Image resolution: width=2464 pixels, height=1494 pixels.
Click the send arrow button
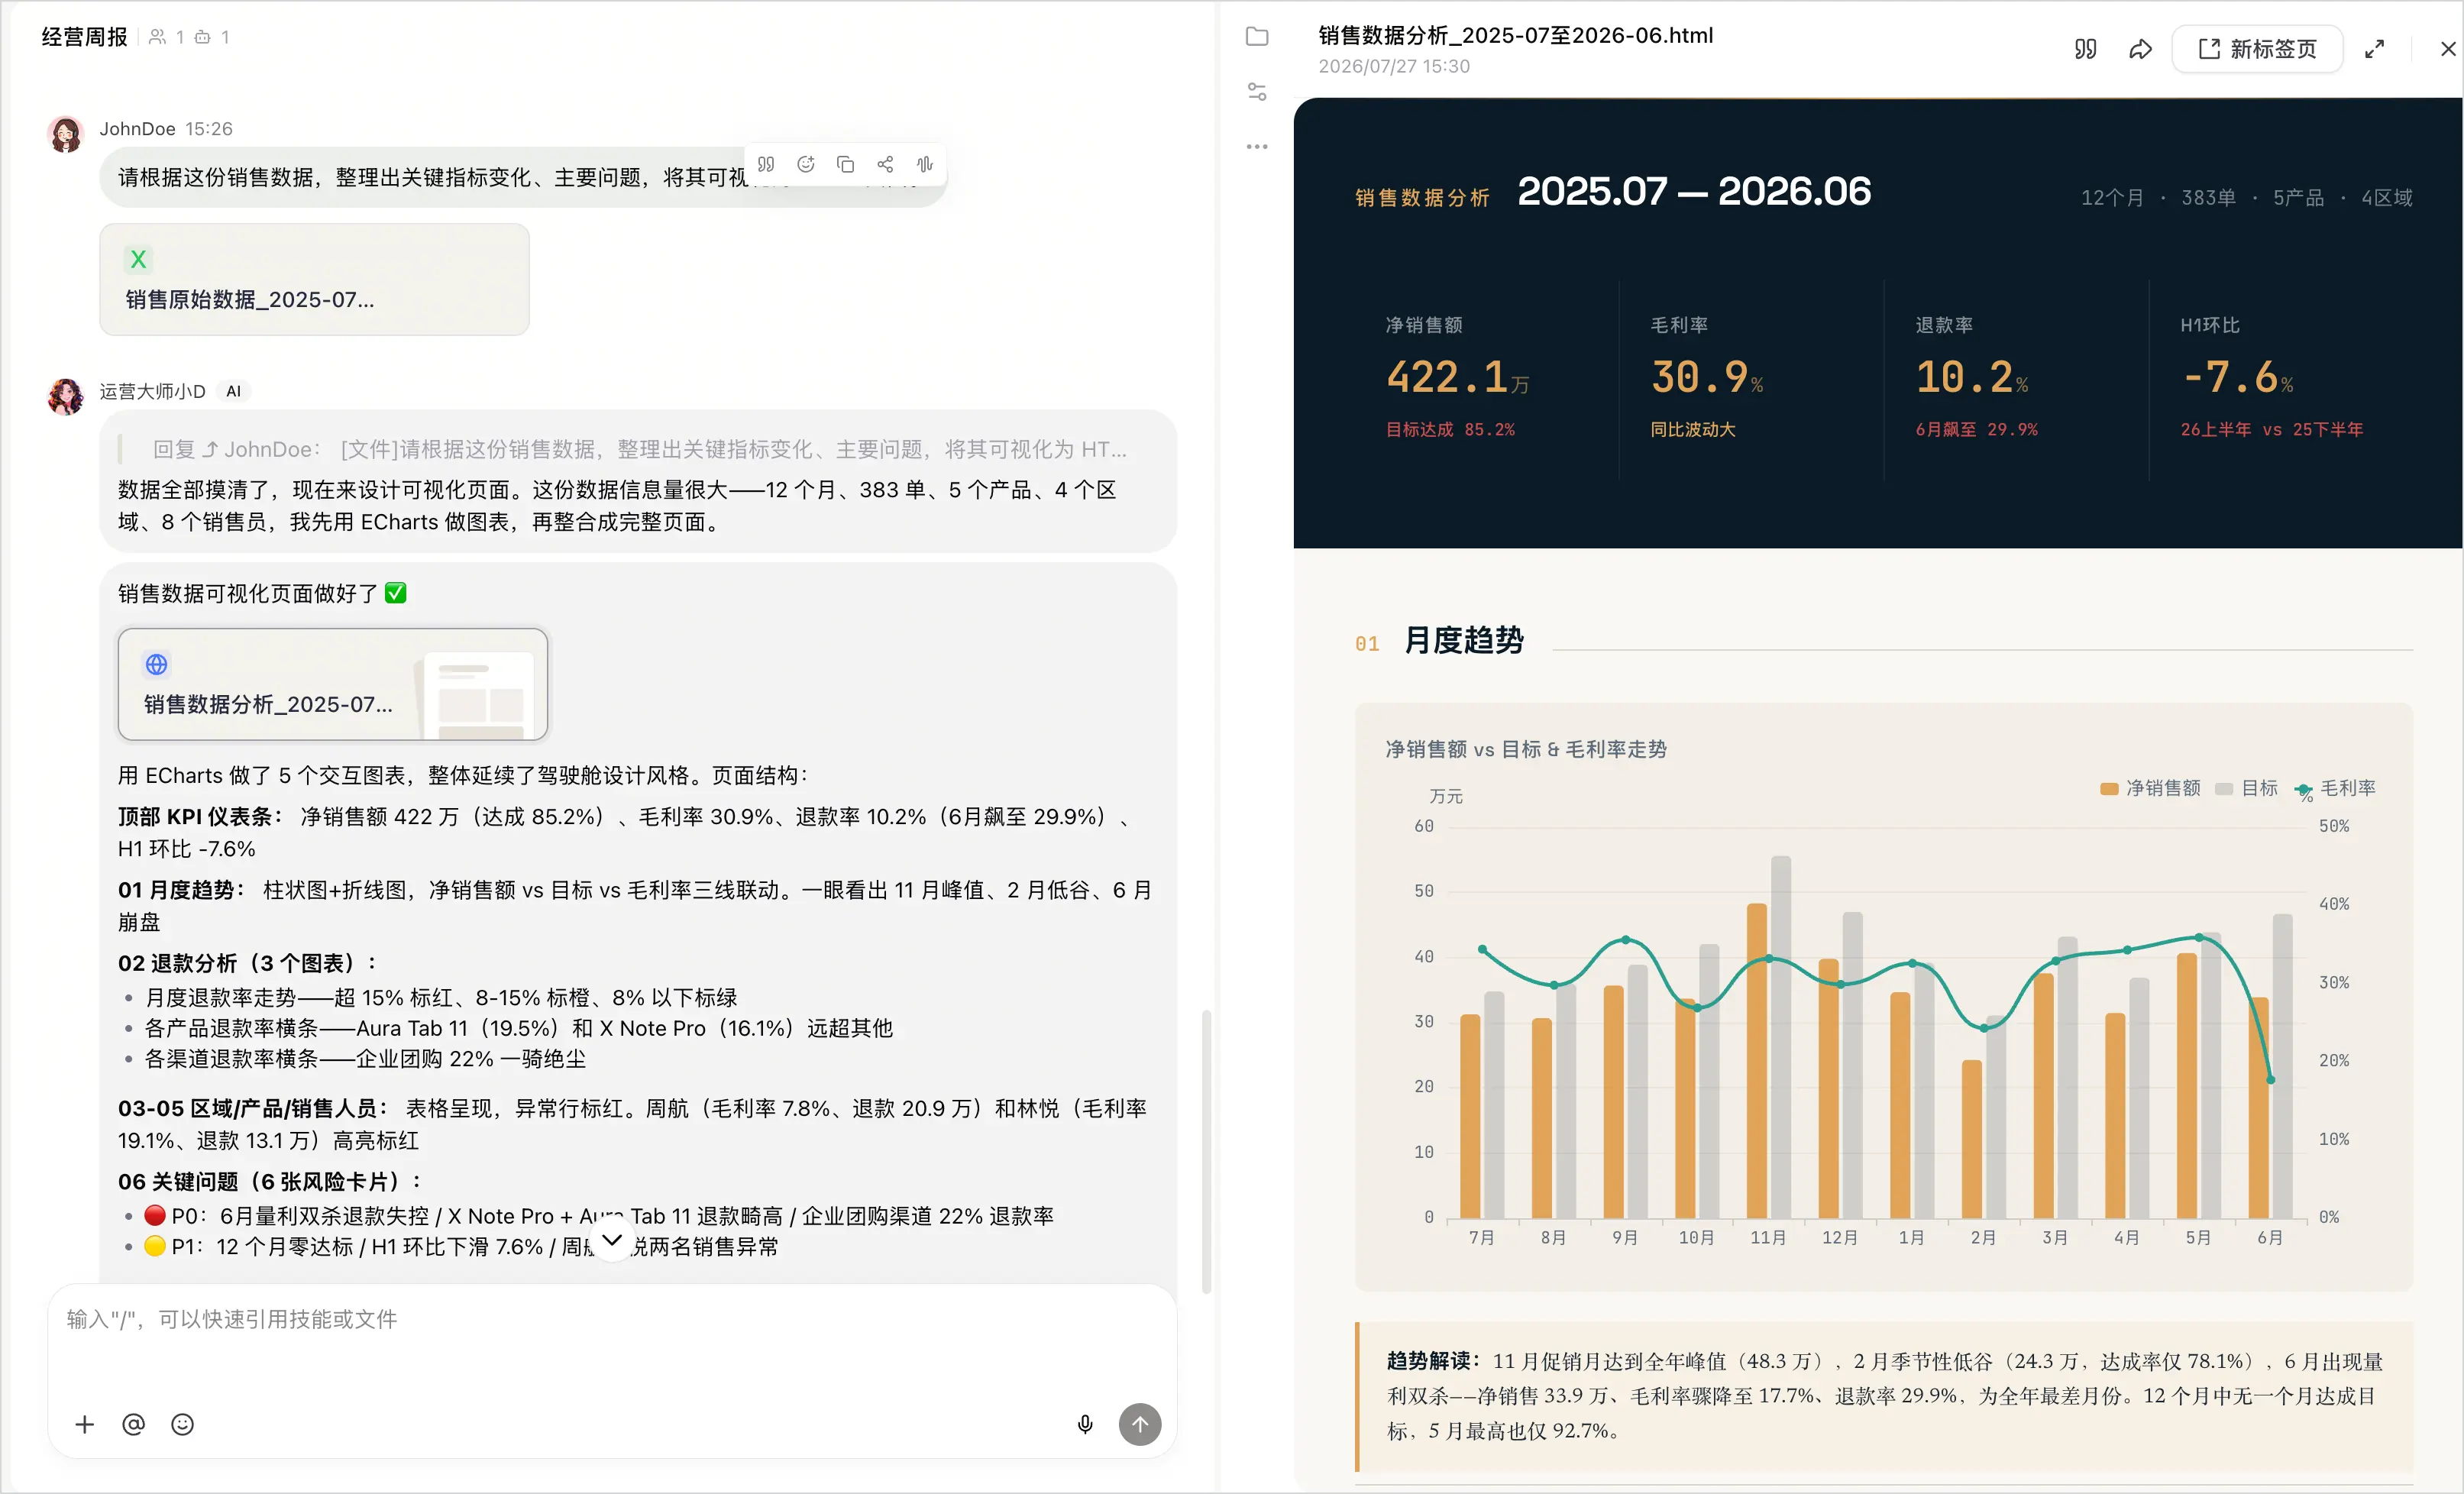(1140, 1424)
